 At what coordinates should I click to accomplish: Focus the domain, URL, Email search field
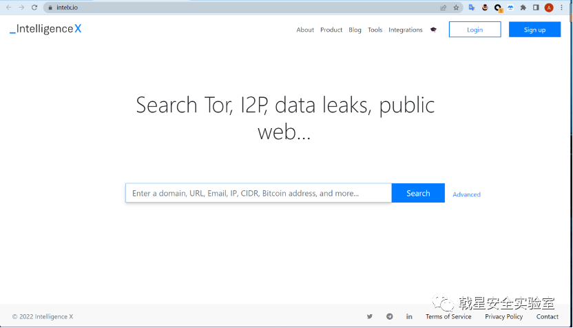pos(259,193)
